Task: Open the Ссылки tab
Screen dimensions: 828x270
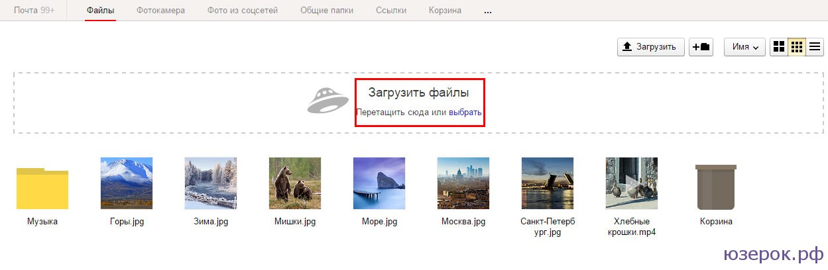Action: pos(391,11)
